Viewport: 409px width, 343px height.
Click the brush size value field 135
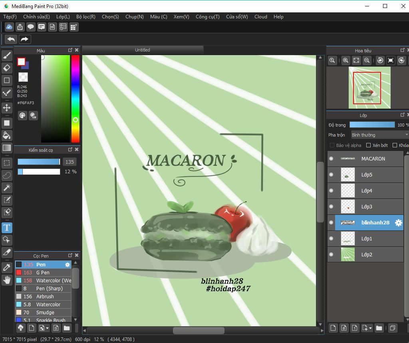pos(69,162)
